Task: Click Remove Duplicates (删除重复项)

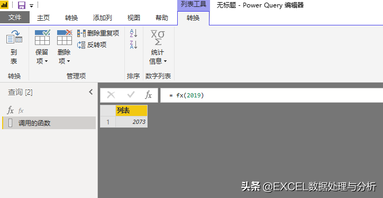Action: click(x=98, y=33)
